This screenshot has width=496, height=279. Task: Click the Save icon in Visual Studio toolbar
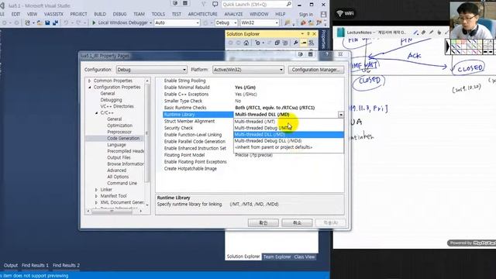[47, 22]
